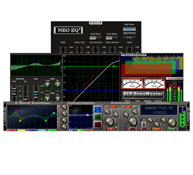The width and height of the screenshot is (193, 175).
Task: Click the Soft button in Enhancer
Action: [135, 107]
